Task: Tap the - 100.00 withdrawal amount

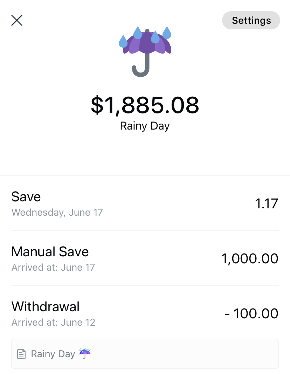Action: coord(251,313)
